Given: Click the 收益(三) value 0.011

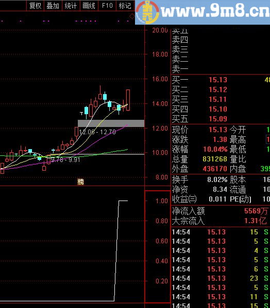Looking at the screenshot, I should pos(218,199).
